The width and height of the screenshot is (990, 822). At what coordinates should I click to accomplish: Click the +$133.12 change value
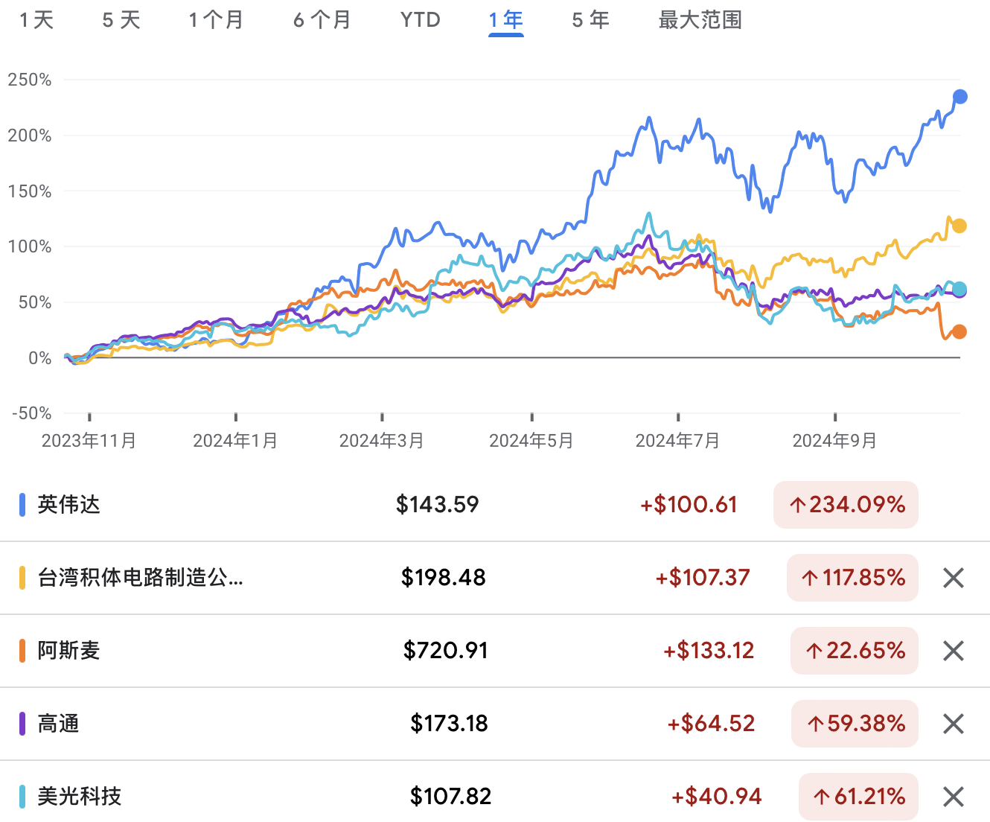coord(709,651)
